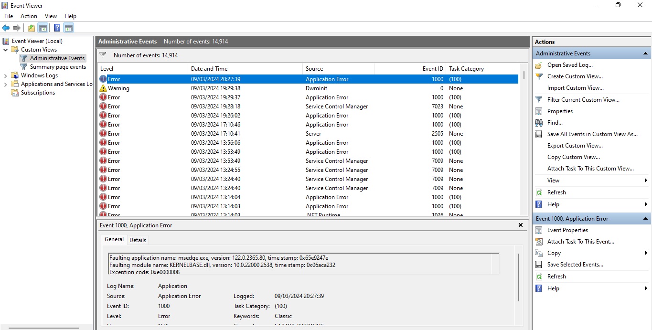Collapse the Custom Views tree node

6,50
